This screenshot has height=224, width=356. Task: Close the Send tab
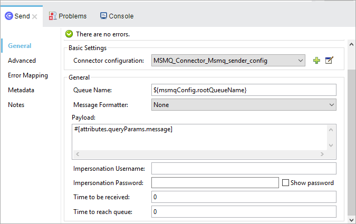(x=34, y=16)
